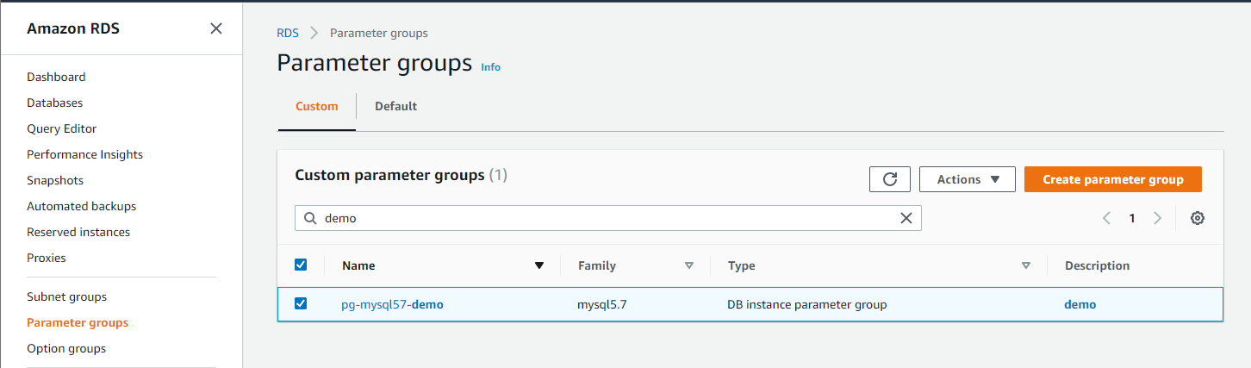Go to previous page arrow
This screenshot has height=368, width=1251.
coord(1107,218)
